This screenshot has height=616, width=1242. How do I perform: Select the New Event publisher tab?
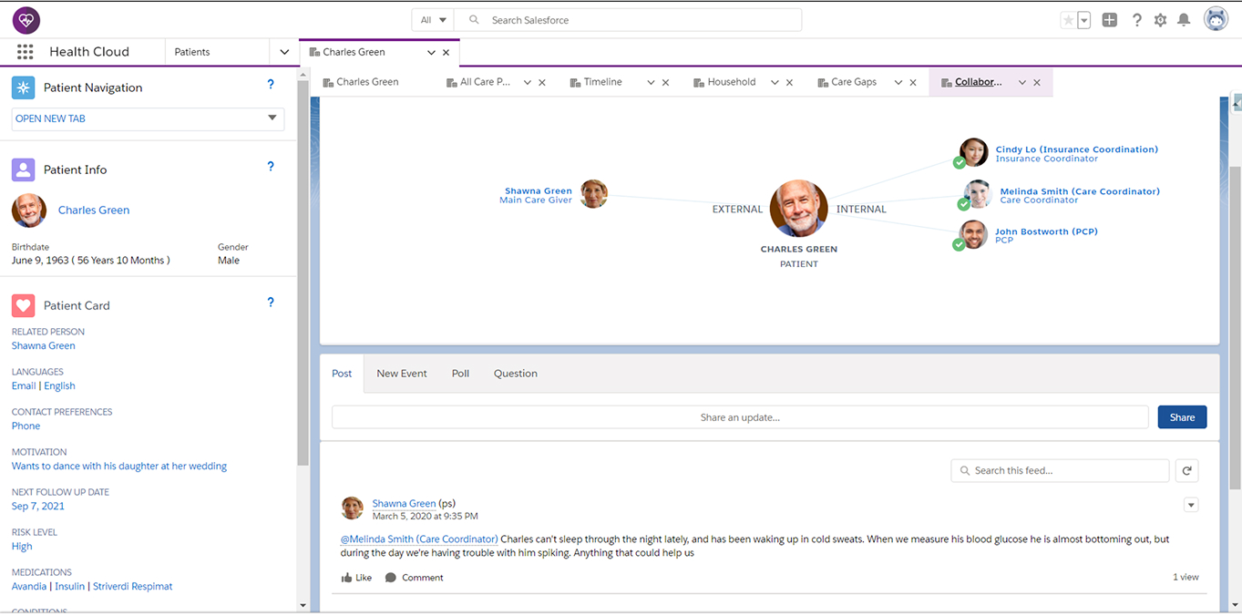point(402,374)
